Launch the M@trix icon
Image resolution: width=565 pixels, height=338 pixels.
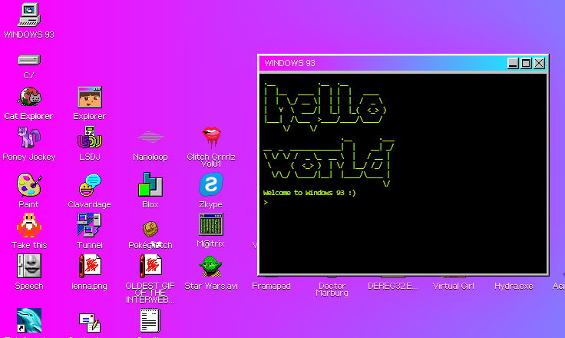[x=211, y=224]
